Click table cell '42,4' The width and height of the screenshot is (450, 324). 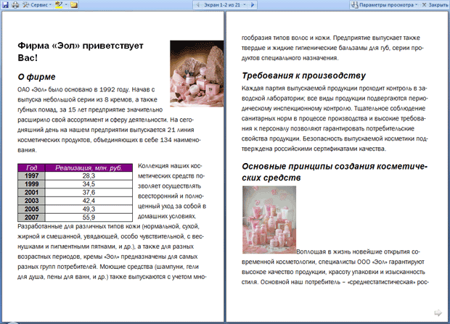coord(89,201)
